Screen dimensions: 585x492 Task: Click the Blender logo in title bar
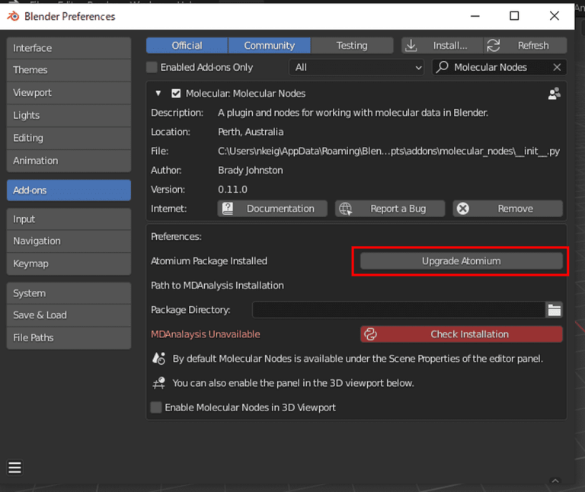coord(12,16)
